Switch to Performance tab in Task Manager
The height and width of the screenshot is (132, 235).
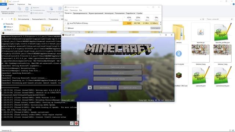(x=80, y=13)
